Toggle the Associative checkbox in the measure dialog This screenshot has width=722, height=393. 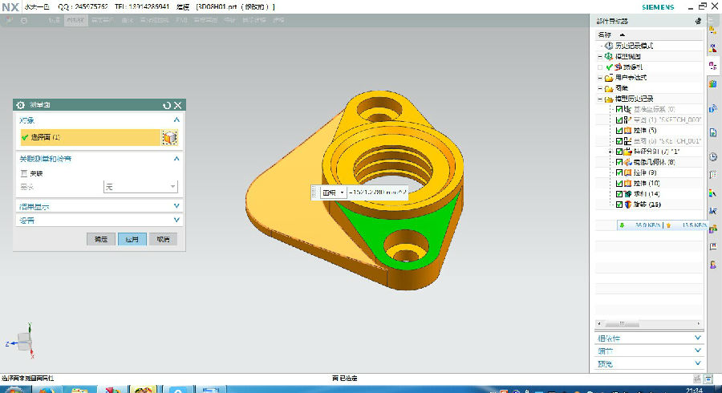pyautogui.click(x=23, y=173)
